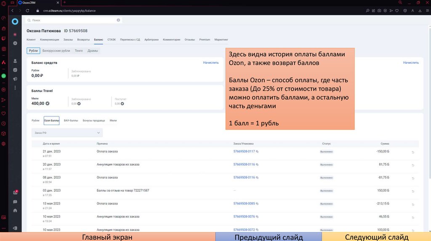
Task: Click the Главный экран button
Action: pos(107,237)
